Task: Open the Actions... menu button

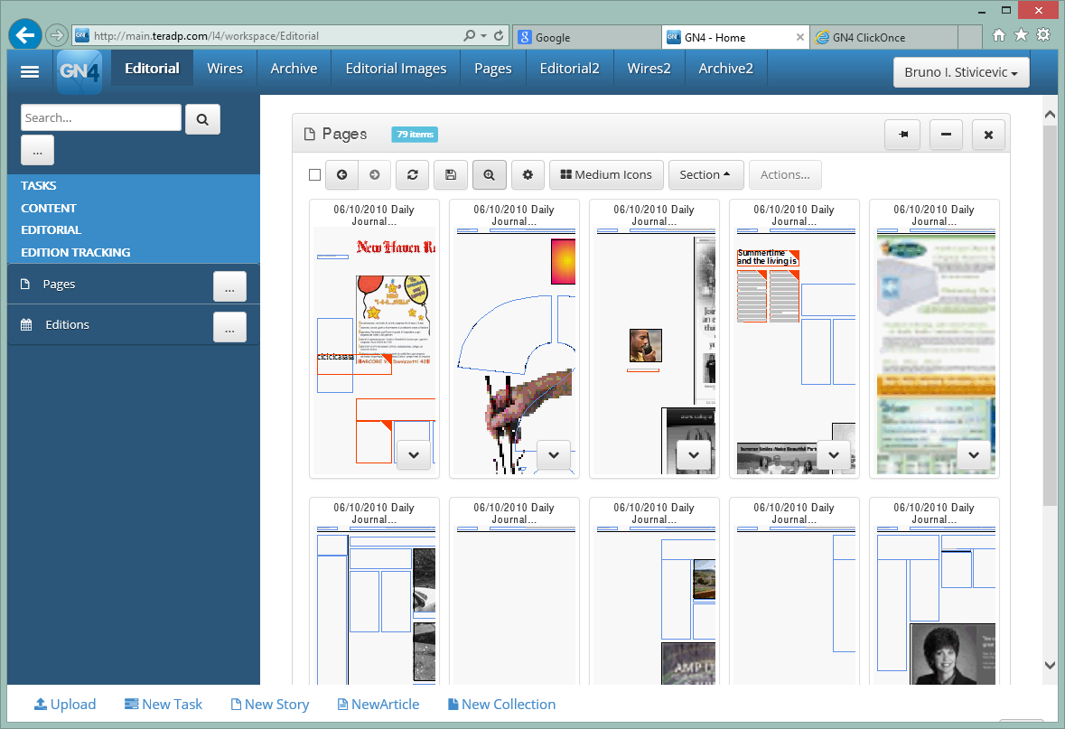Action: 785,174
